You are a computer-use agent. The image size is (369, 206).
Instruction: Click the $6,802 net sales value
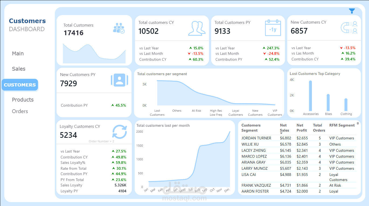[286, 138]
